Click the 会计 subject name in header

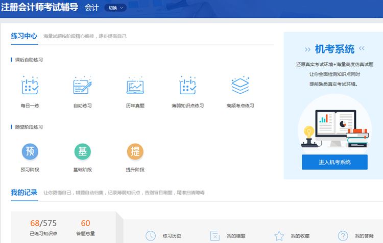[92, 8]
